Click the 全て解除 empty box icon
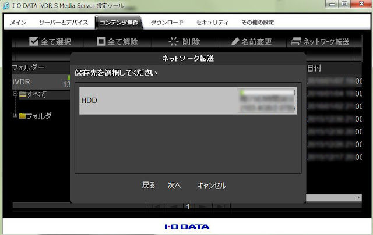The width and height of the screenshot is (373, 235). click(x=101, y=41)
